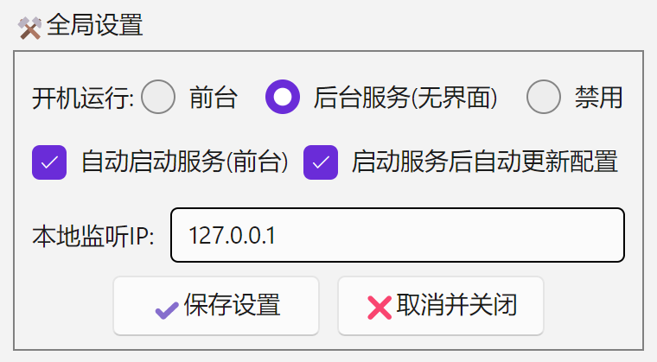Image resolution: width=657 pixels, height=362 pixels.
Task: Select the 后台服务(无界面) radio button
Action: pos(282,98)
